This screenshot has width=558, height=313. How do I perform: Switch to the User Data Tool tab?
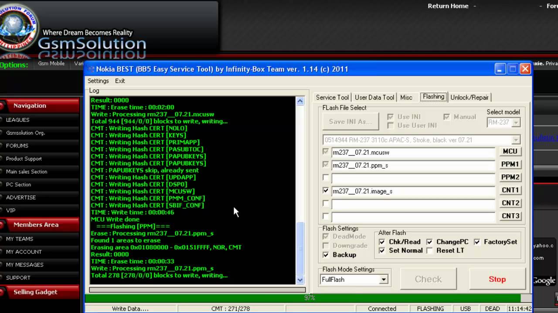coord(374,97)
